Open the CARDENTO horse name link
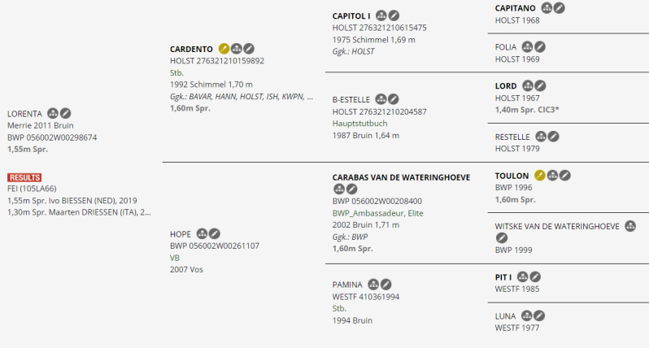This screenshot has width=649, height=348. 191,49
